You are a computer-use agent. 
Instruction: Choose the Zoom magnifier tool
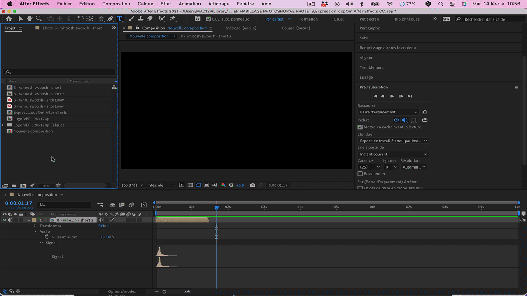[x=39, y=19]
